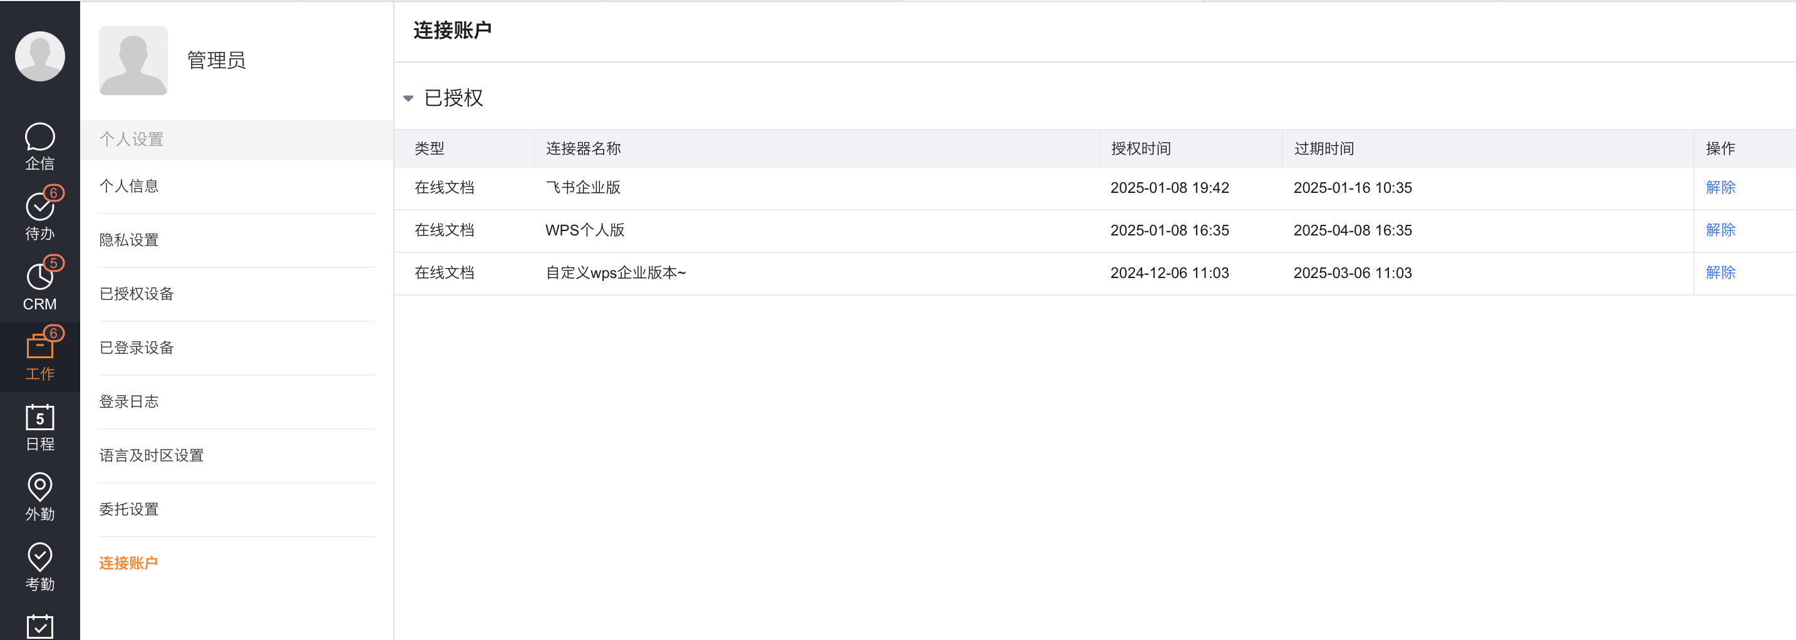Collapse the 已授权 section triangle
This screenshot has height=640, width=1796.
408,98
